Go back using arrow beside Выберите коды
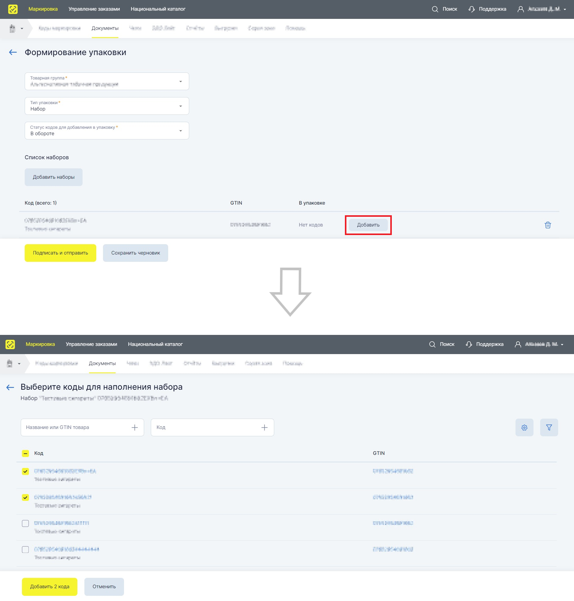The width and height of the screenshot is (574, 601). click(x=10, y=387)
